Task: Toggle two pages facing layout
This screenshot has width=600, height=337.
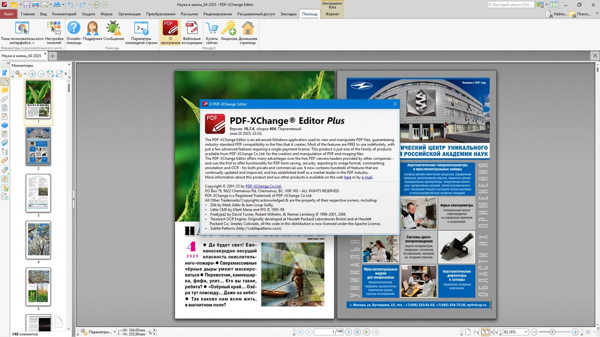Action: 485,332
